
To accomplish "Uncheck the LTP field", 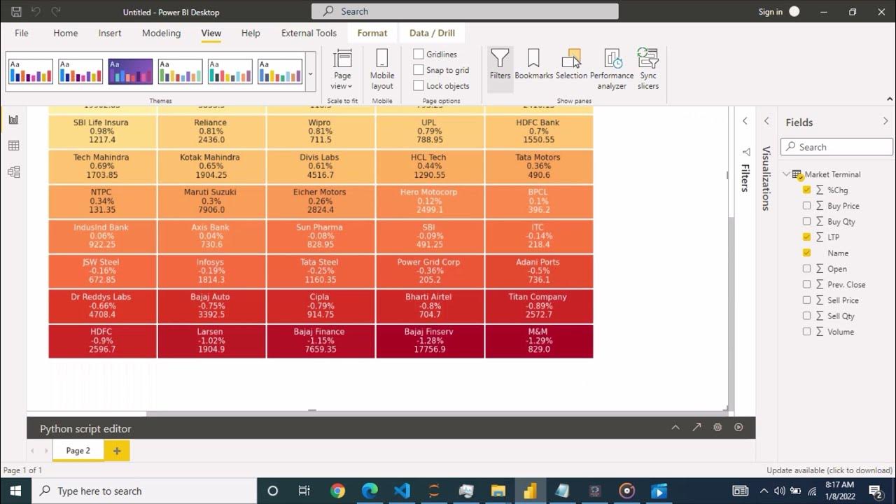I will (807, 237).
